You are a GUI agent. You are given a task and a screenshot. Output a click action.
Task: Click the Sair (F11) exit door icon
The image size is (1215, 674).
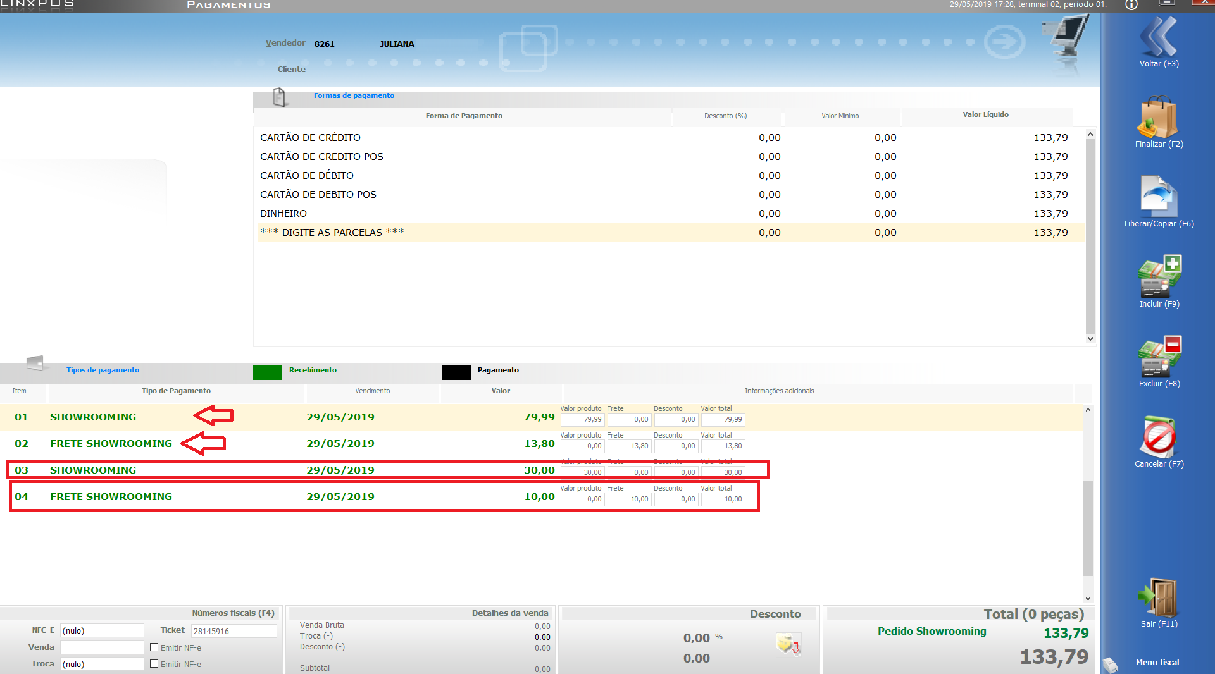1158,597
